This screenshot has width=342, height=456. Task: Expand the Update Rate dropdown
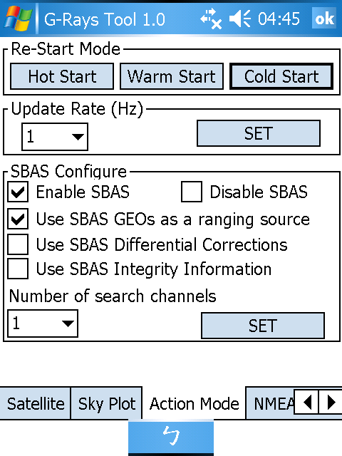(55, 137)
